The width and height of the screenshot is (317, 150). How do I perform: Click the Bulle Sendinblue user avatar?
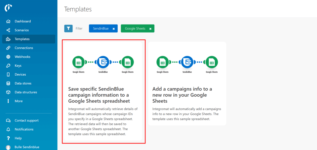click(x=8, y=148)
